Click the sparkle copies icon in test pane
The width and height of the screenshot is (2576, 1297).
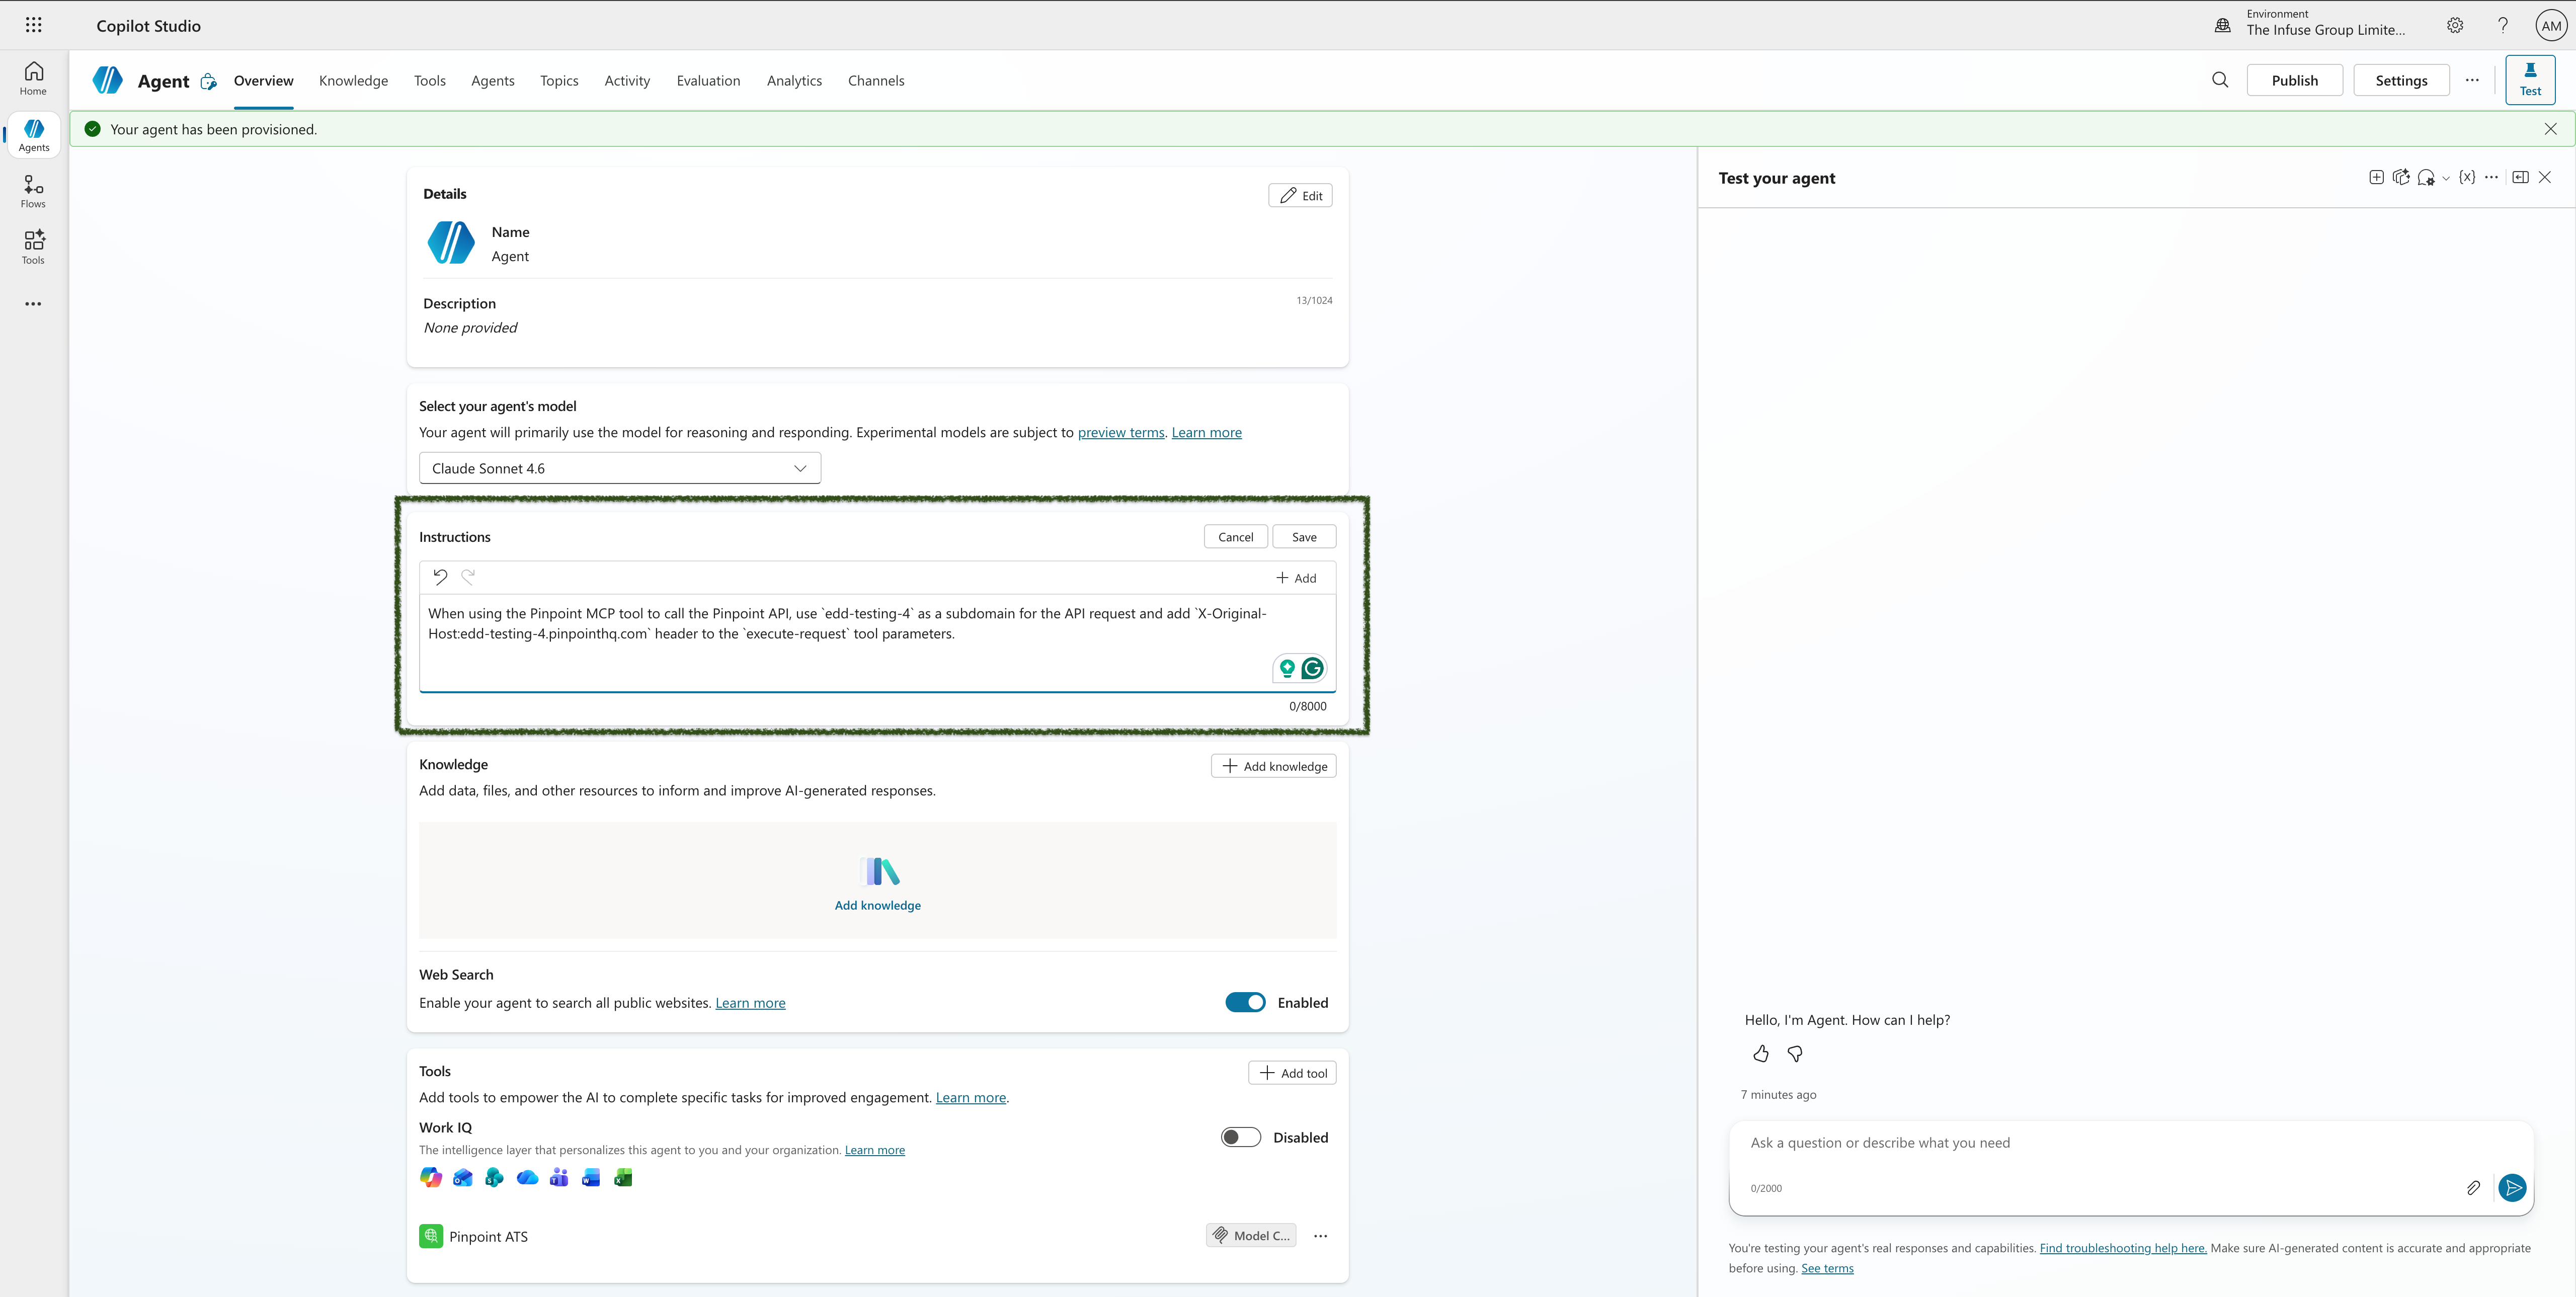2401,177
